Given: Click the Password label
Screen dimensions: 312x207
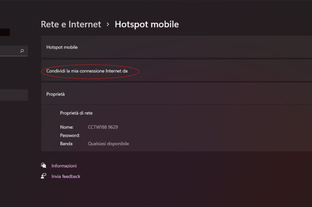Looking at the screenshot, I should point(70,135).
